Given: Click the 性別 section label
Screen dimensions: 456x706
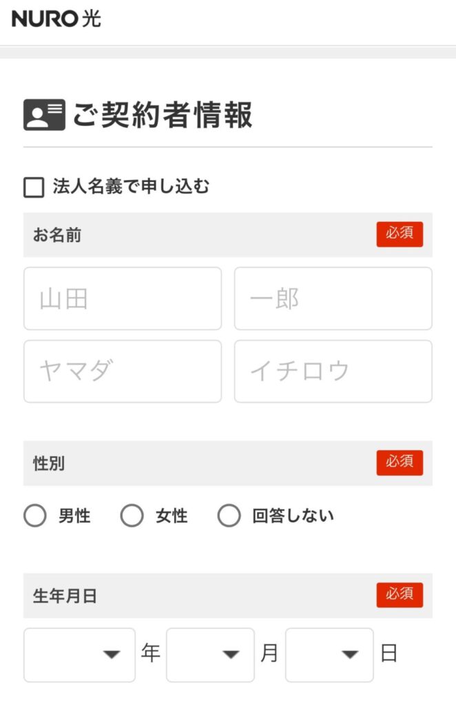Looking at the screenshot, I should tap(49, 463).
